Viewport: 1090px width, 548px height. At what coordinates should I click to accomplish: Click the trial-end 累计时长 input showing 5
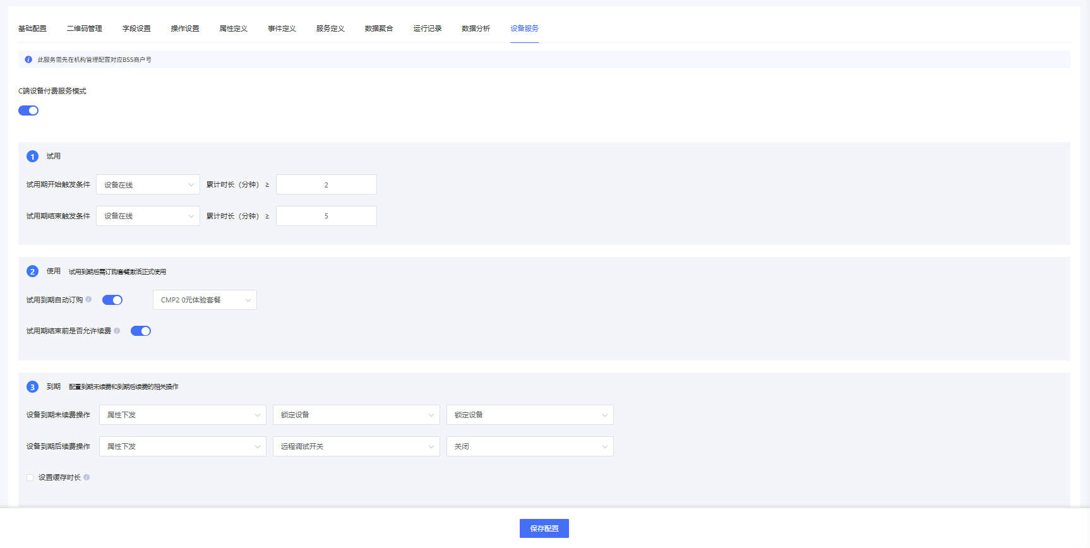point(326,216)
